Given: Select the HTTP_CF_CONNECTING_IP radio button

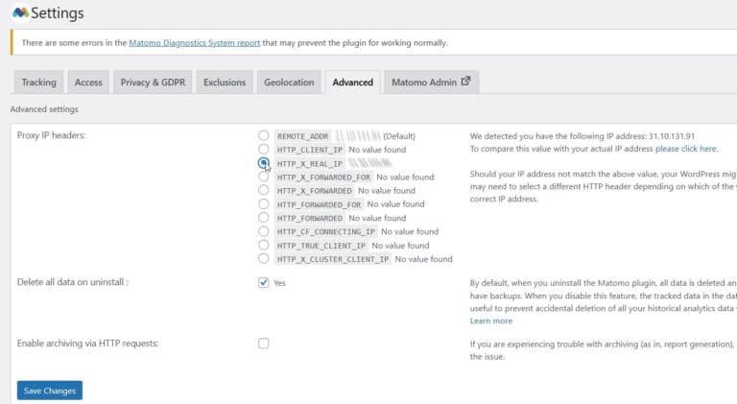Looking at the screenshot, I should [264, 231].
